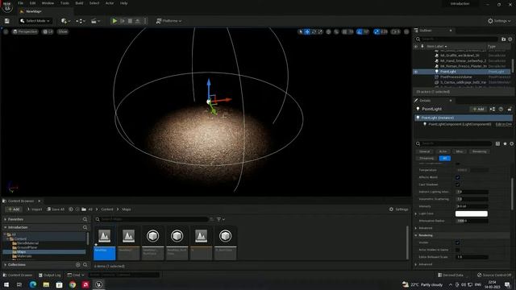Open the Tools menu
The height and width of the screenshot is (290, 516).
(64, 3)
